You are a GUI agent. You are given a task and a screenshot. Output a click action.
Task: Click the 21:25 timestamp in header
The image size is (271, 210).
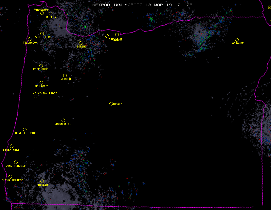186,5
